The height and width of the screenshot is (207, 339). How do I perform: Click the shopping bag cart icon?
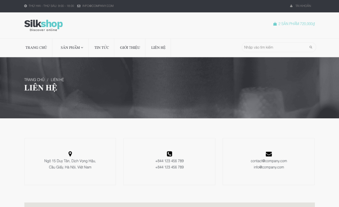(275, 24)
